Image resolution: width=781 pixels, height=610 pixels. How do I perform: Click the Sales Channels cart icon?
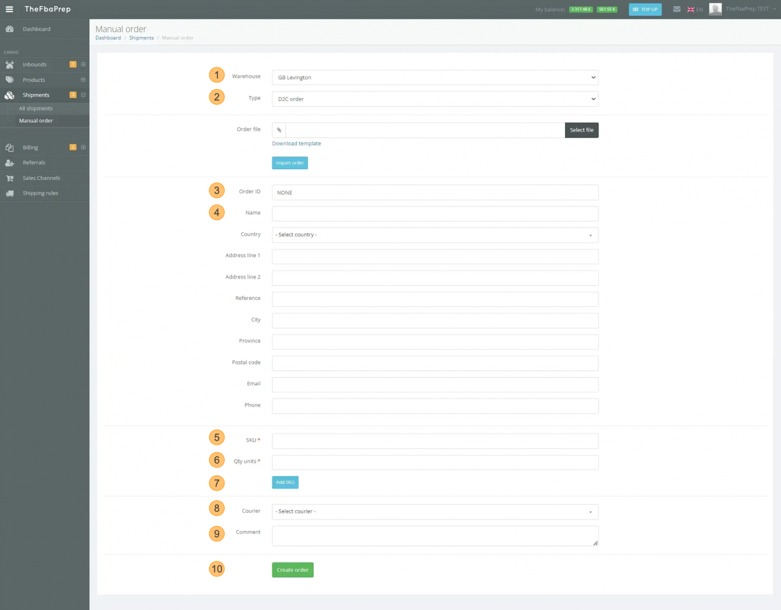pos(10,178)
